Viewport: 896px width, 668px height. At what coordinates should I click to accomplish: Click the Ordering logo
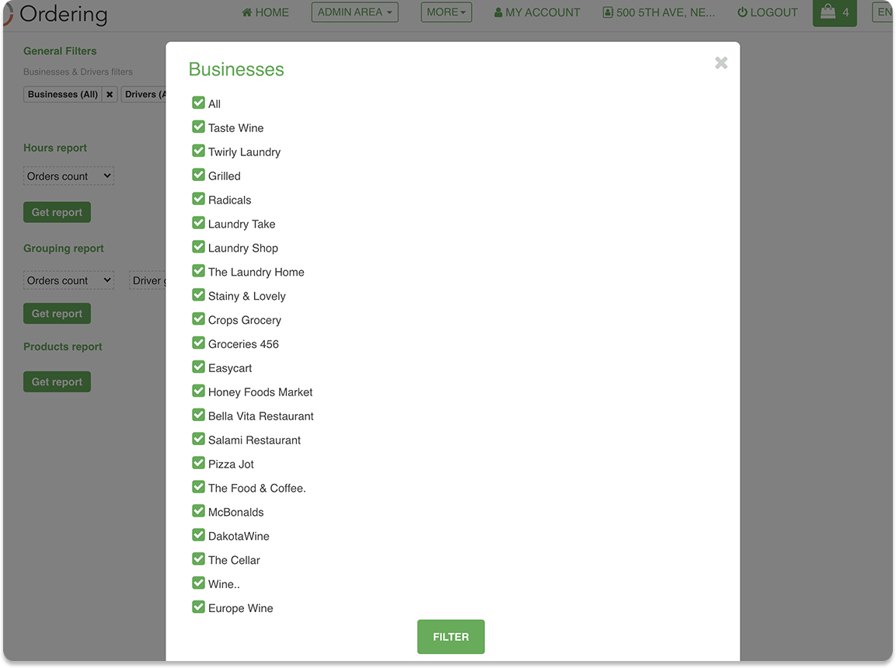(x=55, y=14)
